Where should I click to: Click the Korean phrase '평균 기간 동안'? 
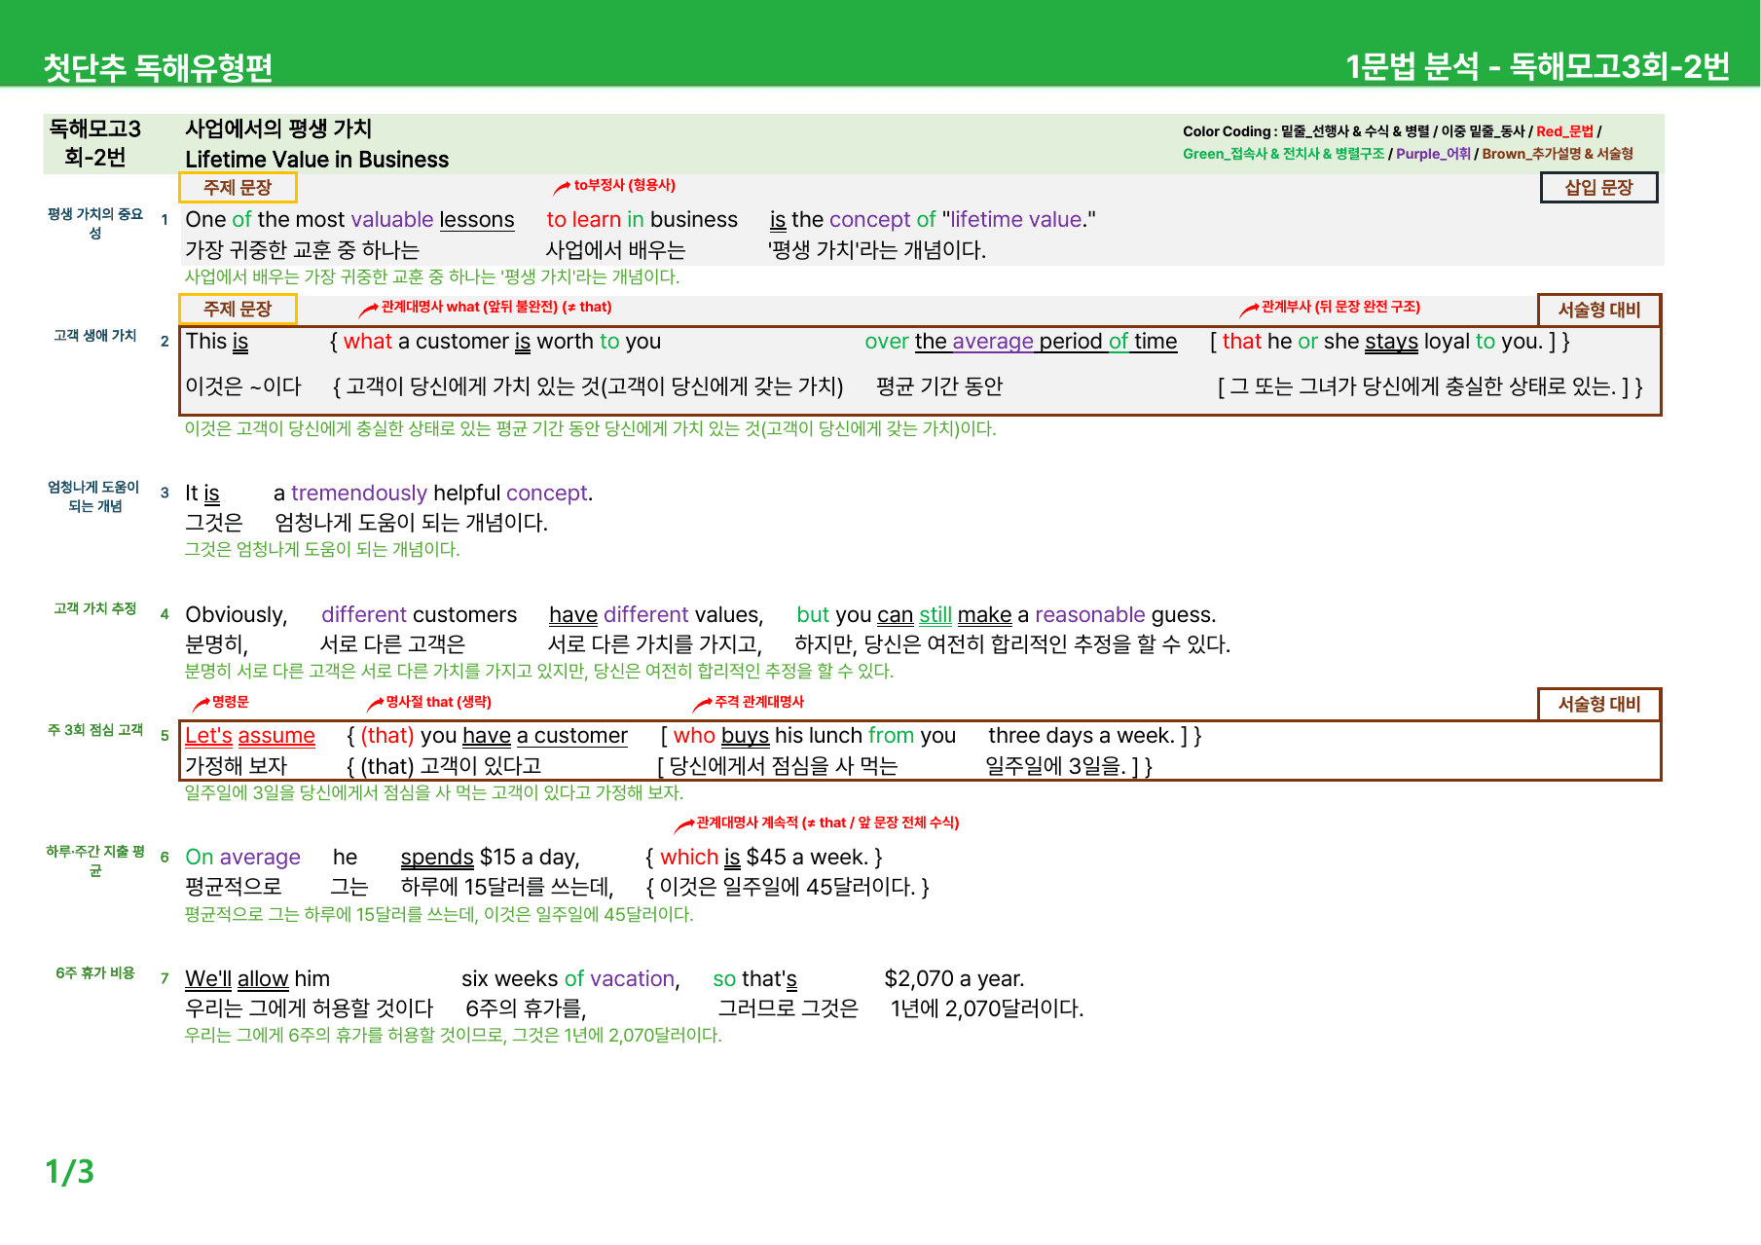point(939,386)
